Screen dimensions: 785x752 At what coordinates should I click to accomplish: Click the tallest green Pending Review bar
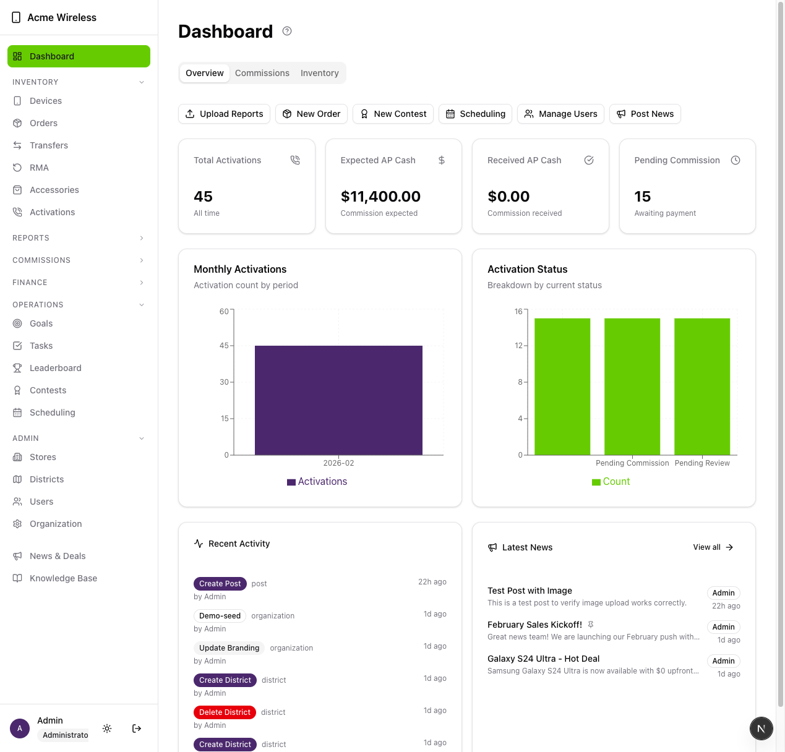[x=702, y=387]
